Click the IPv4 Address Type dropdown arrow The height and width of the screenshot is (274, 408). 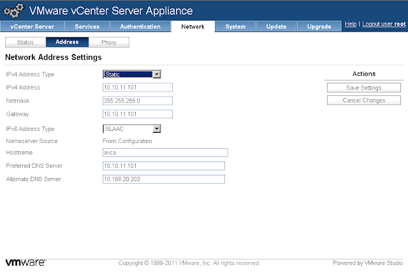coord(157,74)
